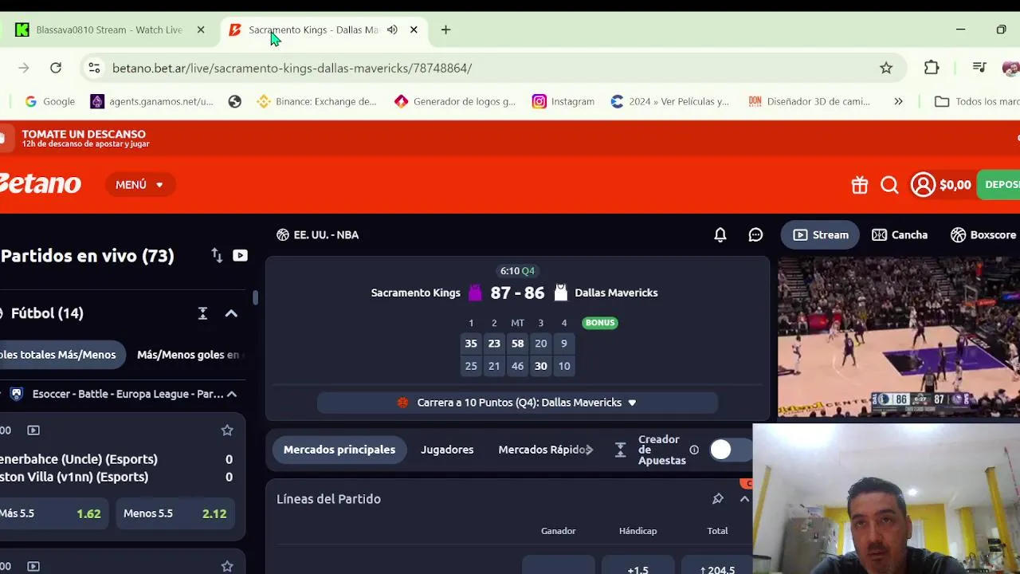Click the site information icon in address bar
The height and width of the screenshot is (574, 1020).
94,68
